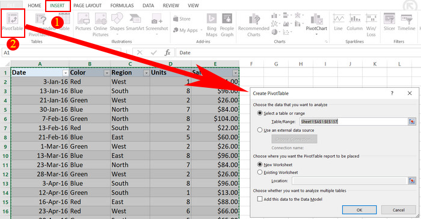Take a Screenshot from the ribbon
The height and width of the screenshot is (219, 421).
click(x=157, y=23)
